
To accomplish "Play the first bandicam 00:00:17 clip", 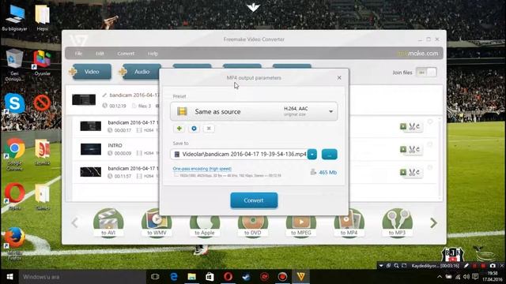I will click(x=403, y=126).
